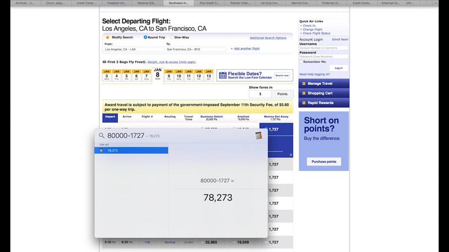Click Add another flight link
The width and height of the screenshot is (449, 252).
[x=247, y=49]
